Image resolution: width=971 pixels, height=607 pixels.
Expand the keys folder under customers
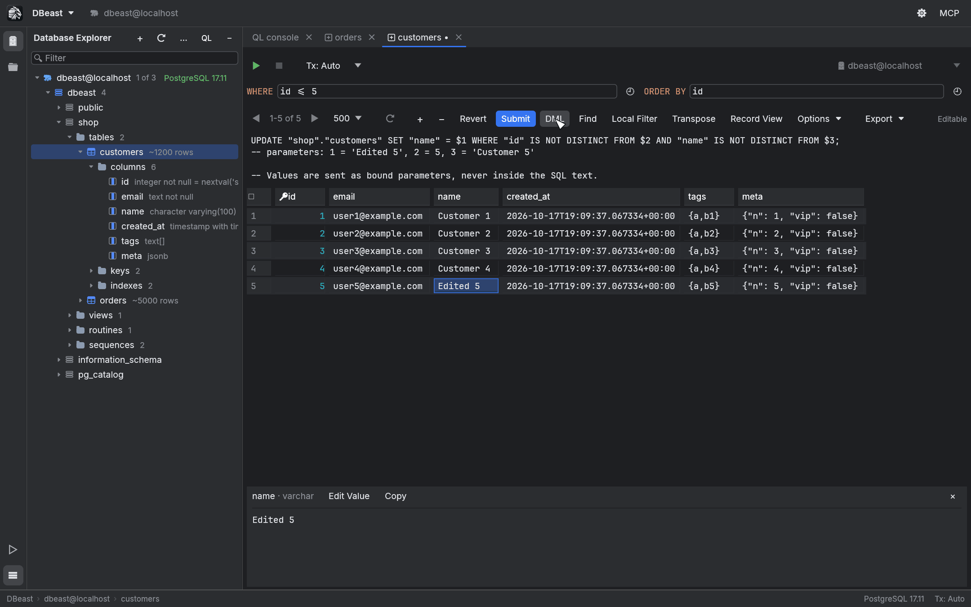(91, 271)
